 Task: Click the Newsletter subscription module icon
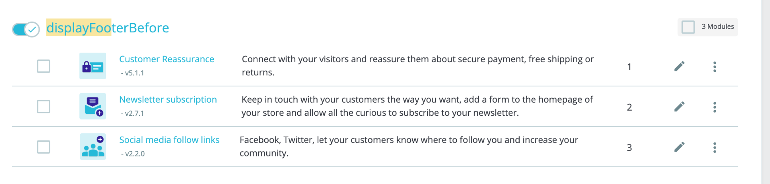coord(93,106)
